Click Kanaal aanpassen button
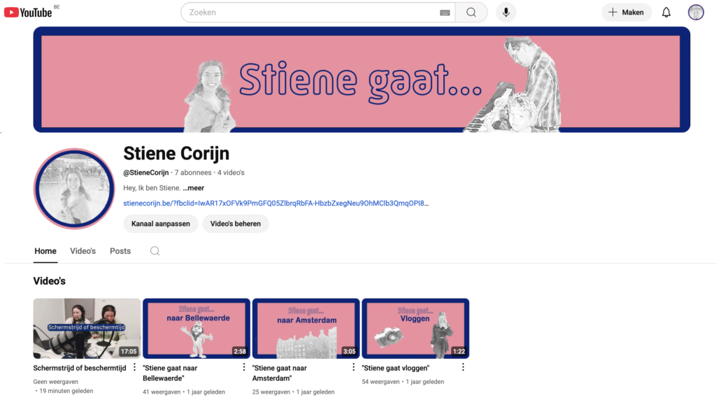The image size is (716, 414). pos(160,224)
